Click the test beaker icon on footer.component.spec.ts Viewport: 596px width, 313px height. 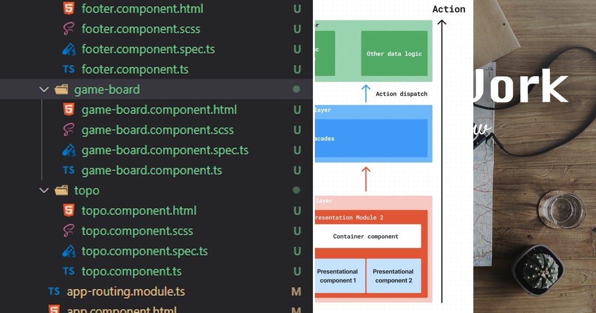pyautogui.click(x=69, y=49)
